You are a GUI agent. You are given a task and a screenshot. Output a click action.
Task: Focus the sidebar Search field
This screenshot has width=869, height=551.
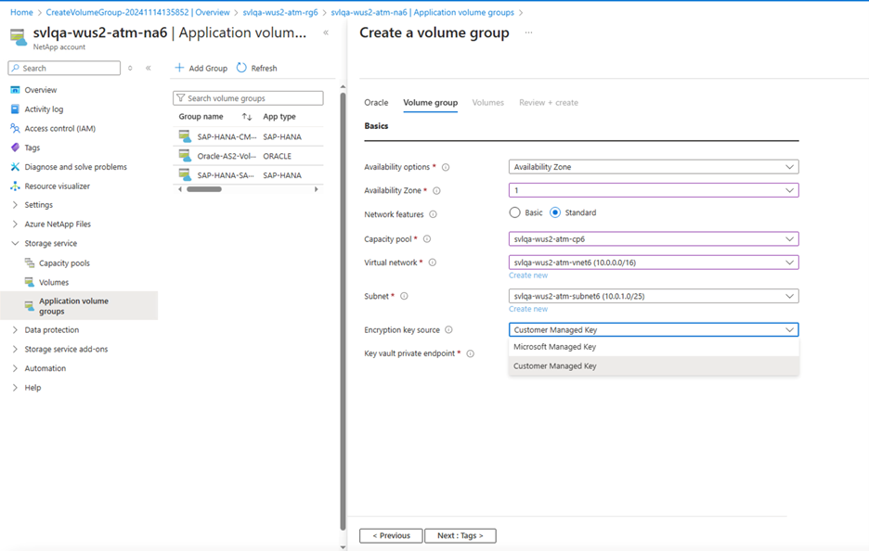click(x=64, y=68)
